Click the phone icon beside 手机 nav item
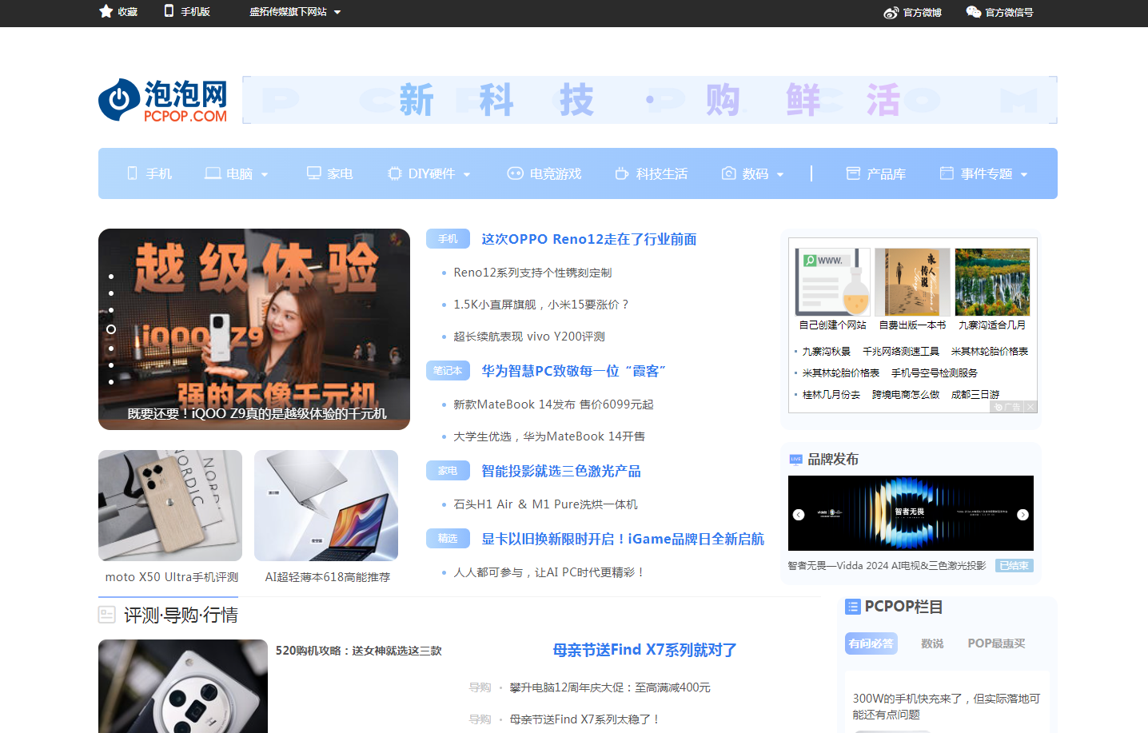Viewport: 1148px width, 733px height. pyautogui.click(x=133, y=173)
